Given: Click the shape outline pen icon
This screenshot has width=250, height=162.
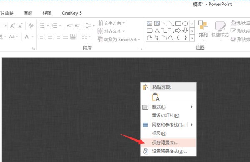Looking at the screenshot, I should pyautogui.click(x=233, y=31).
